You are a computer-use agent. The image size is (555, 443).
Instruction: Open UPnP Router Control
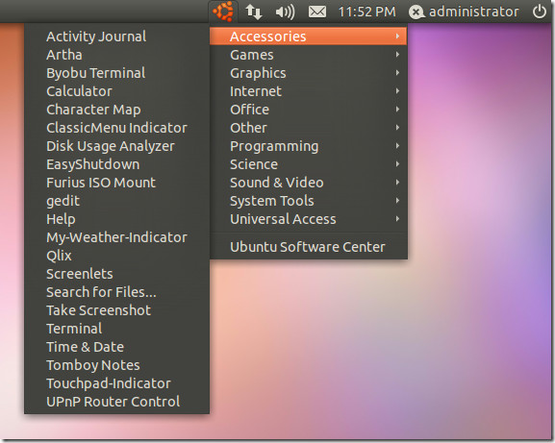[116, 402]
